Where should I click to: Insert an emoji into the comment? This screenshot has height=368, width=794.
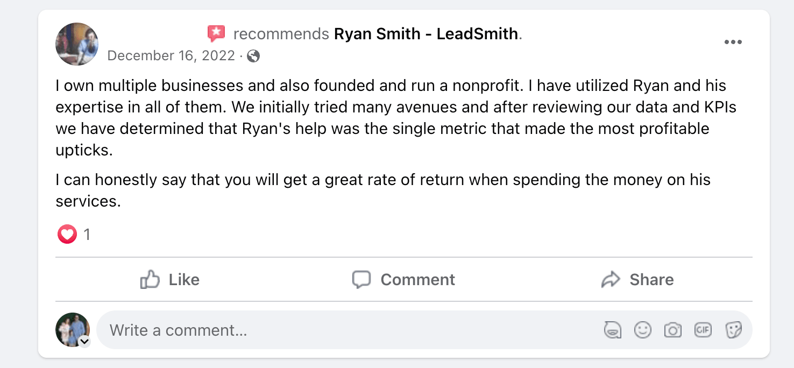click(642, 330)
